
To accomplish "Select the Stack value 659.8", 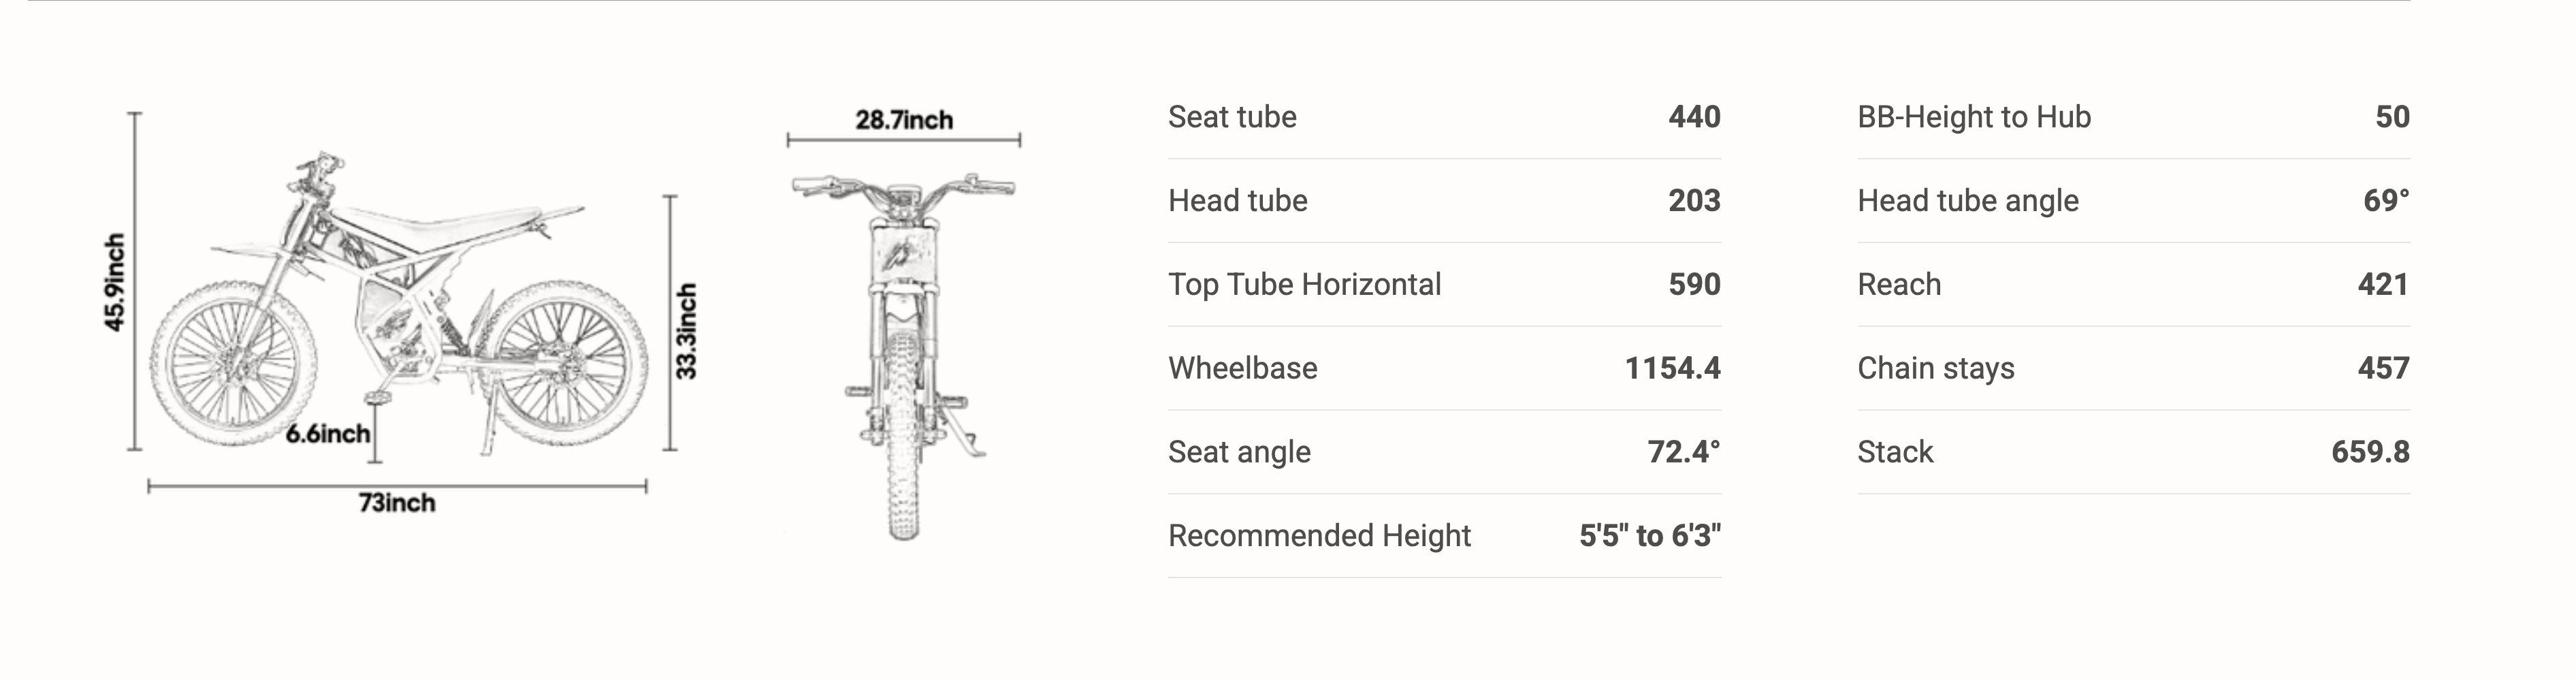I will pyautogui.click(x=2370, y=452).
